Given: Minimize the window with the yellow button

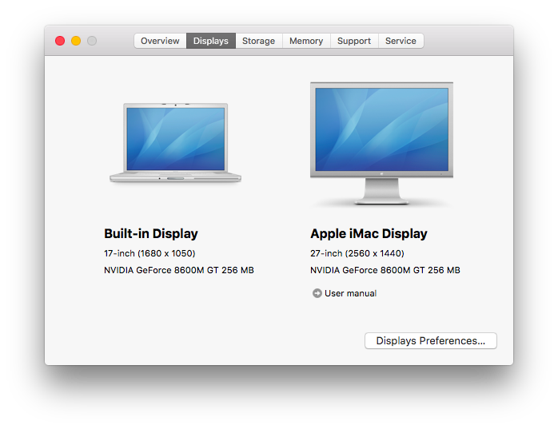Looking at the screenshot, I should (x=76, y=41).
